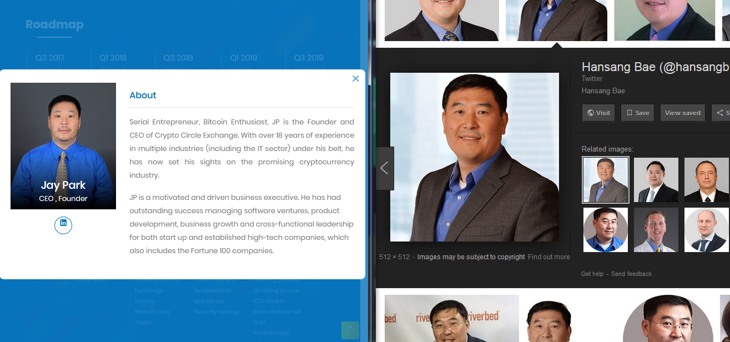Click the 'CEO , Founder' caption text

[63, 199]
